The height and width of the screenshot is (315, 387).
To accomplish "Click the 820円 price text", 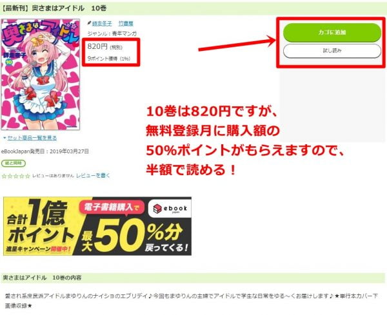I will (x=97, y=46).
